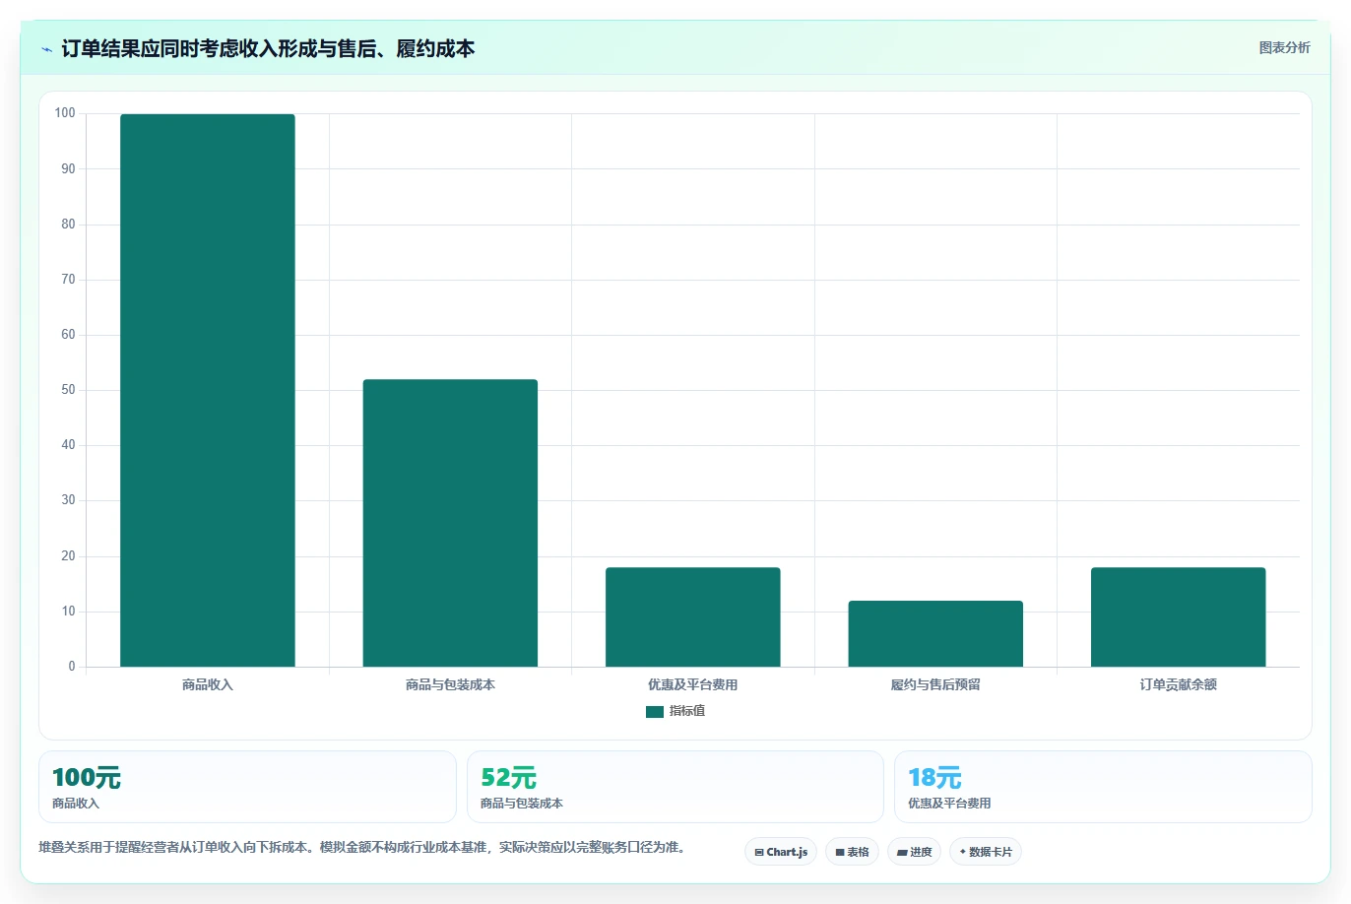This screenshot has width=1351, height=904.
Task: Click the 100元 商品收入 card
Action: tap(247, 787)
